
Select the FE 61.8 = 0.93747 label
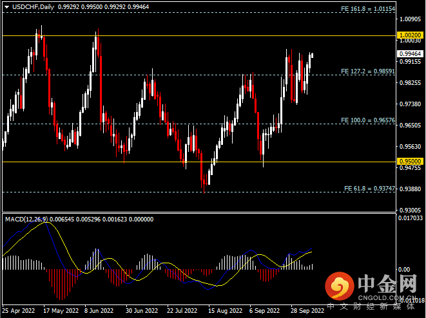(369, 189)
